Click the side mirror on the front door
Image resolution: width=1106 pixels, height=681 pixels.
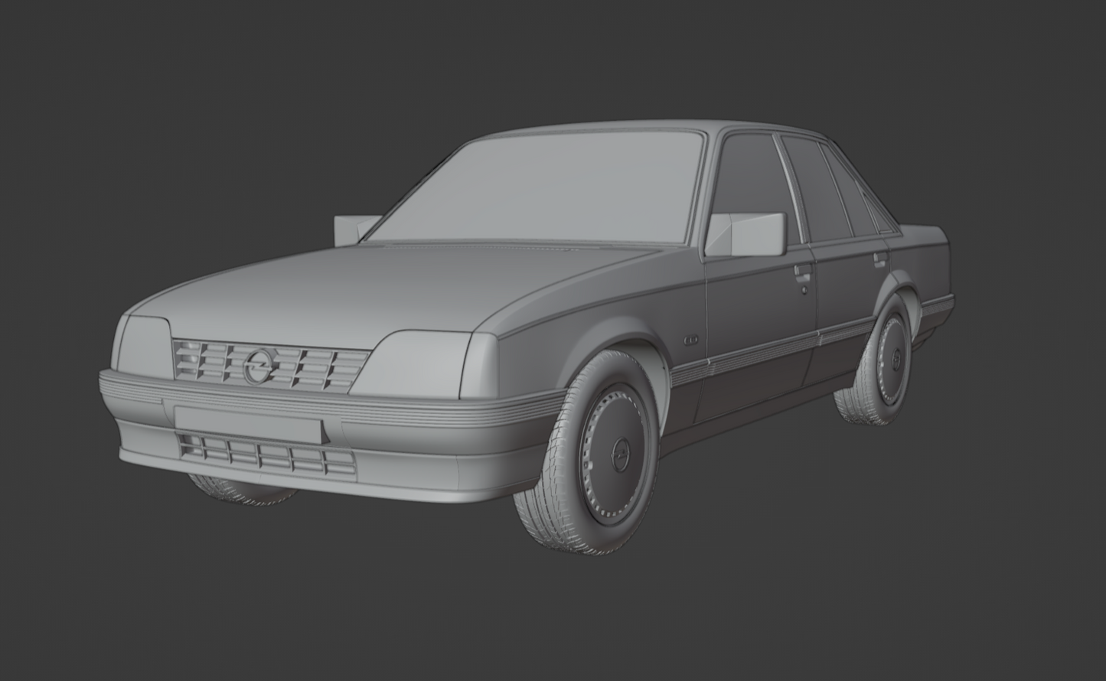[x=745, y=234]
